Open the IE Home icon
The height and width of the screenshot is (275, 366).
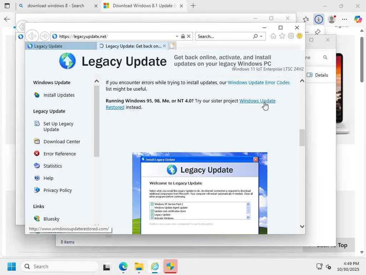point(273,36)
